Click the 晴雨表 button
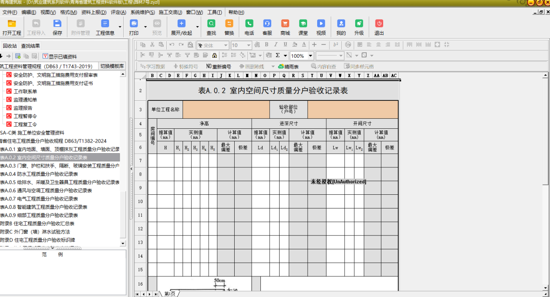Screen dimensions: 550x297 coord(288,66)
